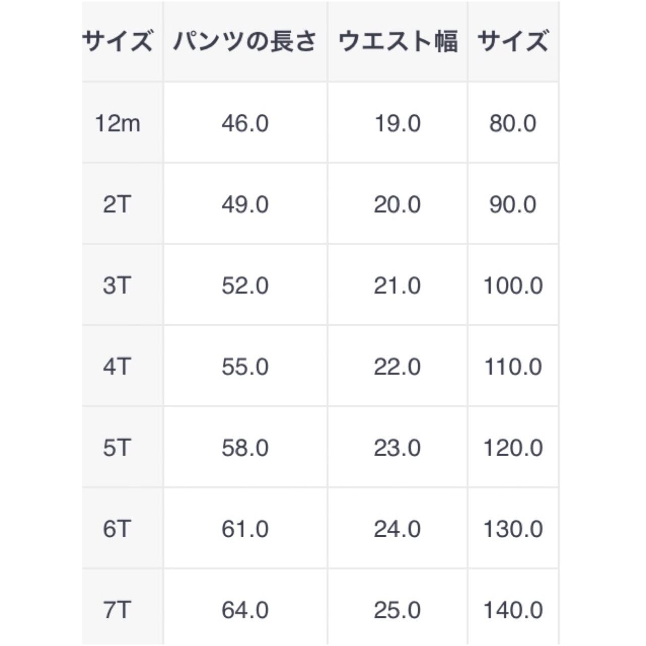Click the 19.0 waist width cell
646x646 pixels.
pos(398,123)
